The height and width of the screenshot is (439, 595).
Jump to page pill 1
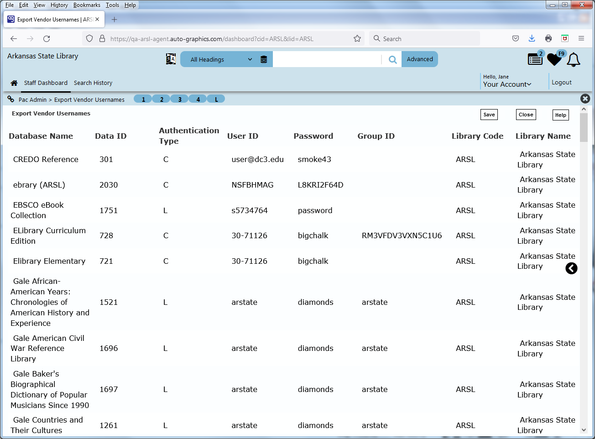pos(143,99)
